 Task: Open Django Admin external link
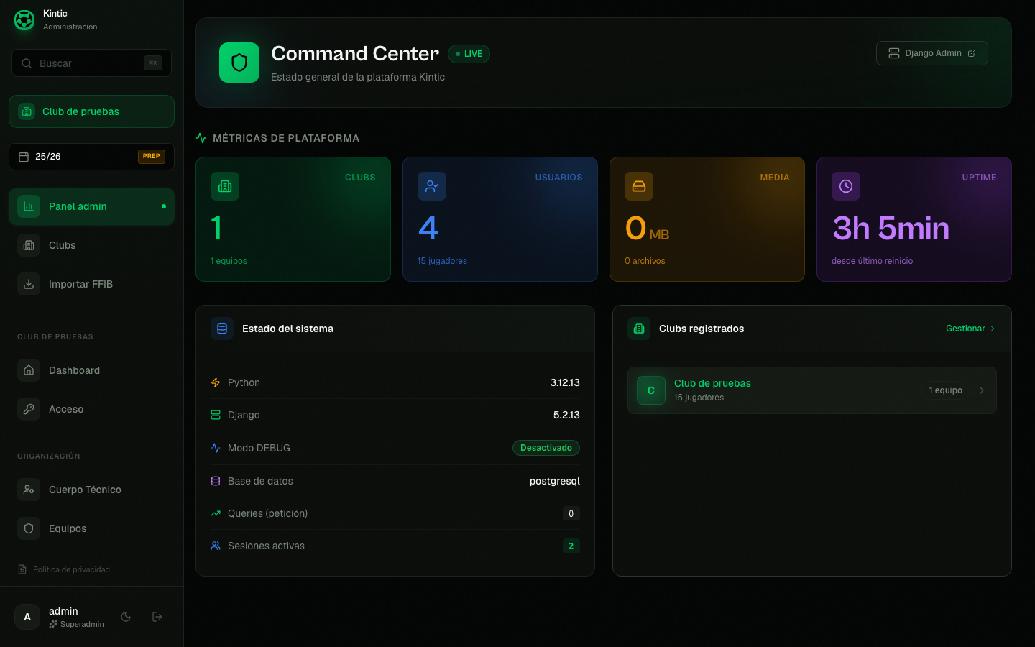pyautogui.click(x=932, y=53)
